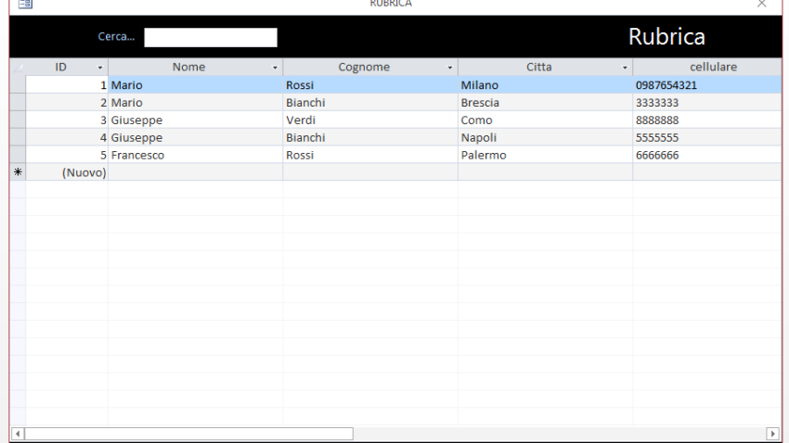Click the new record asterisk selector
Screen dimensions: 789x443
pos(18,171)
